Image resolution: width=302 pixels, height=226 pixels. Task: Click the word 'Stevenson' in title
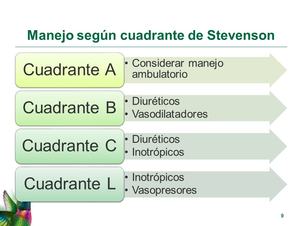pos(241,35)
